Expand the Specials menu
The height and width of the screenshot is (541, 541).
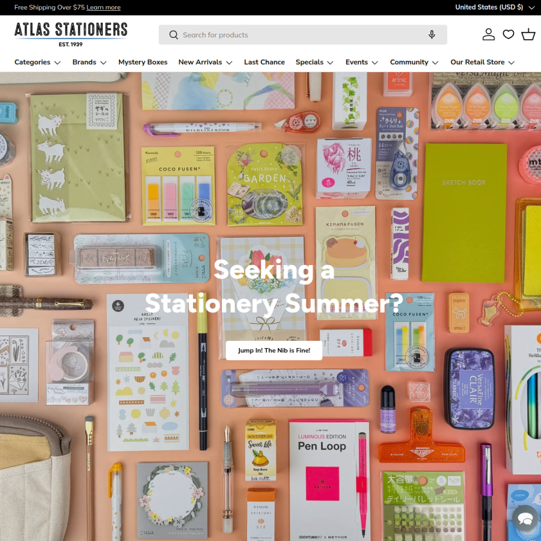(x=314, y=62)
